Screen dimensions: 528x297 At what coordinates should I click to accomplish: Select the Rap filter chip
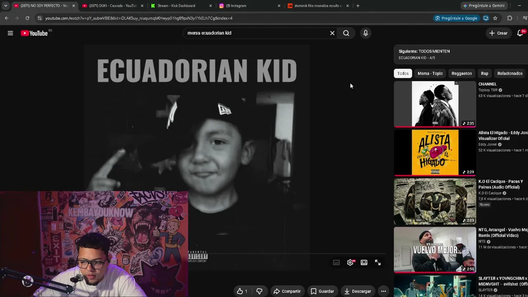coord(485,73)
